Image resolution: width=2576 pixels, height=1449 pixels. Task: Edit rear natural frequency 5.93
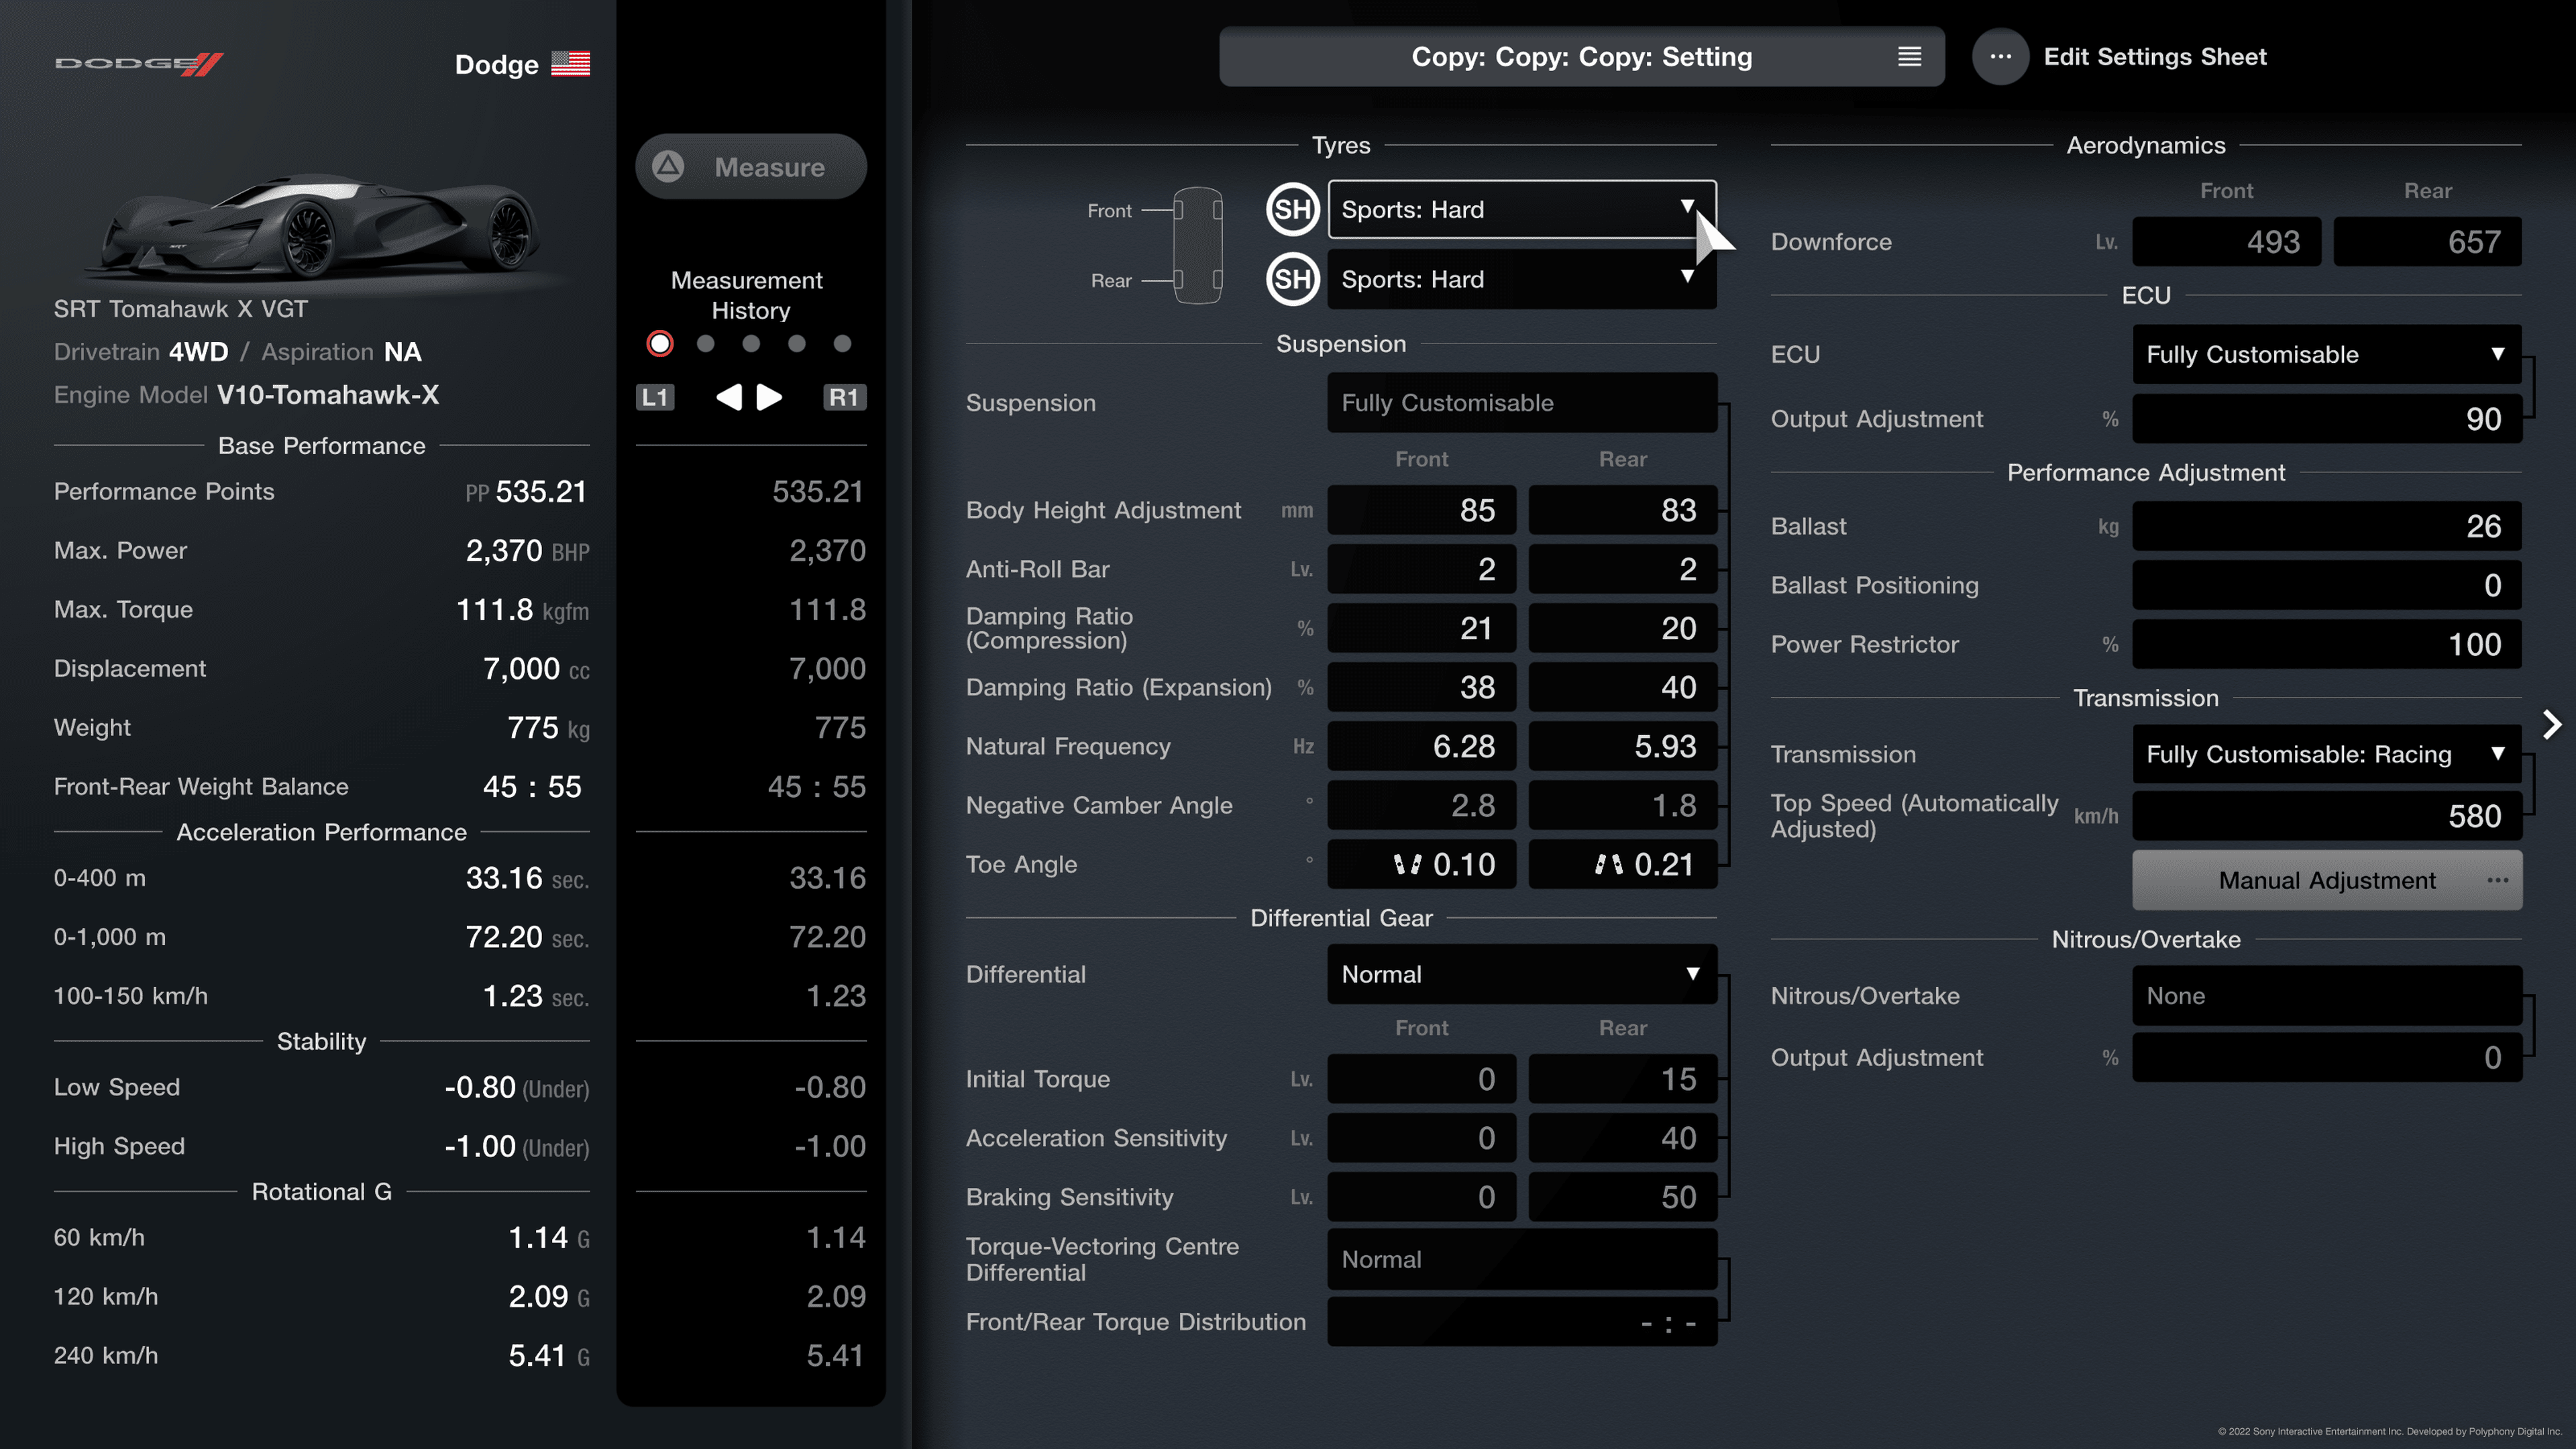click(x=1622, y=746)
